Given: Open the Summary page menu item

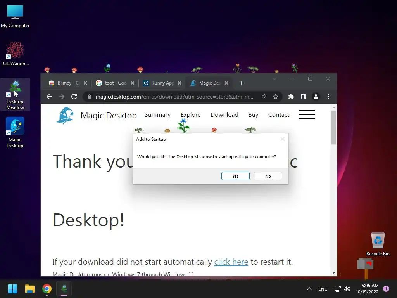Looking at the screenshot, I should pyautogui.click(x=157, y=115).
